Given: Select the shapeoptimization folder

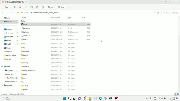Looking at the screenshot, I should coord(56,70).
